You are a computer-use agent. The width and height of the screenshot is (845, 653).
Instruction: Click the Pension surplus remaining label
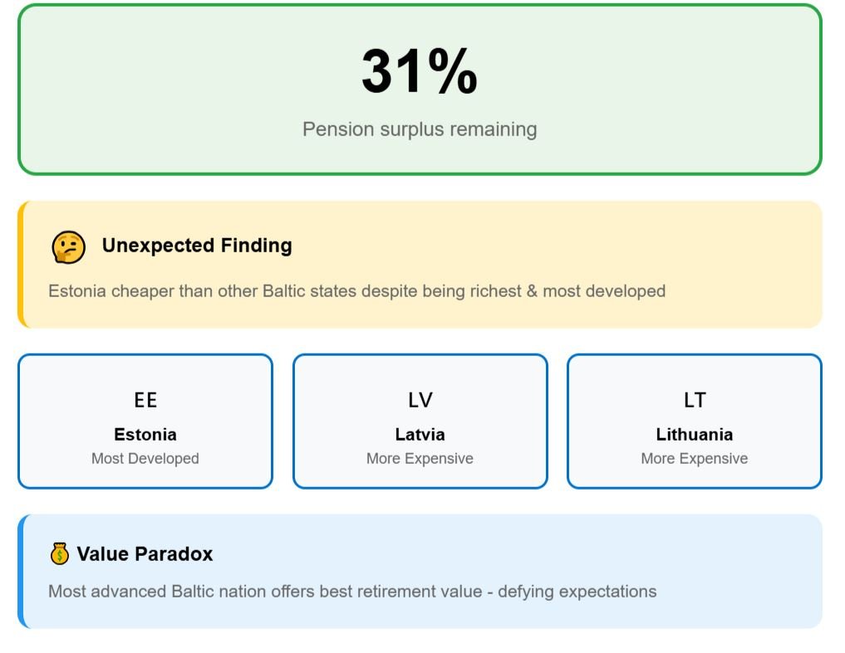tap(420, 129)
